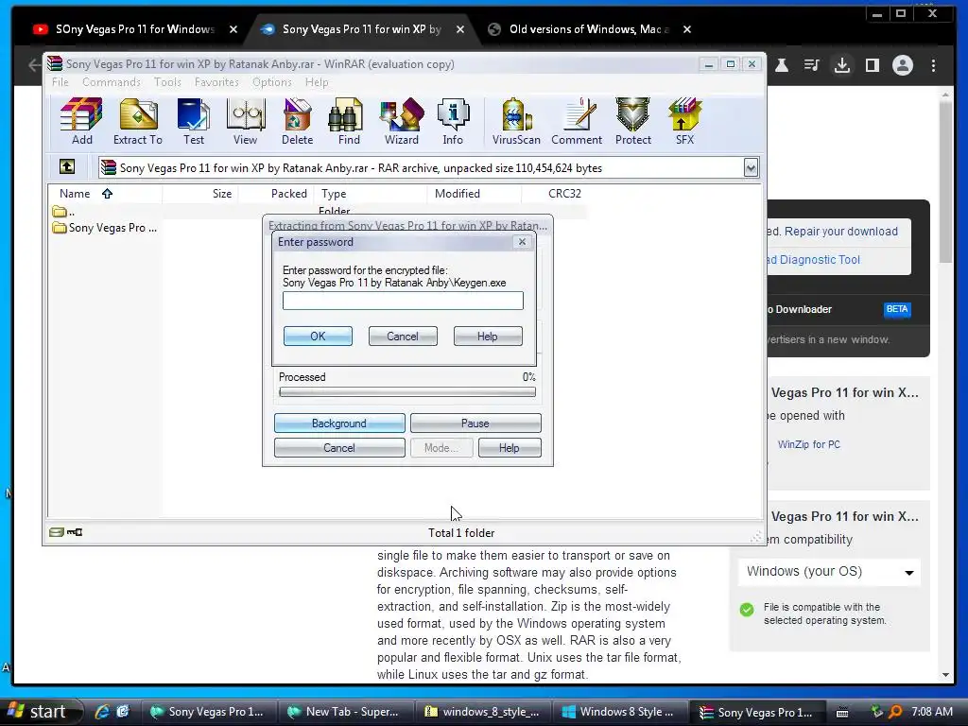Viewport: 968px width, 726px height.
Task: Click the key password icon in status bar
Action: pyautogui.click(x=75, y=532)
